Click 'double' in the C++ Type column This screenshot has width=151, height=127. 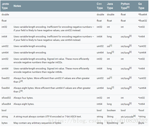click(x=100, y=15)
